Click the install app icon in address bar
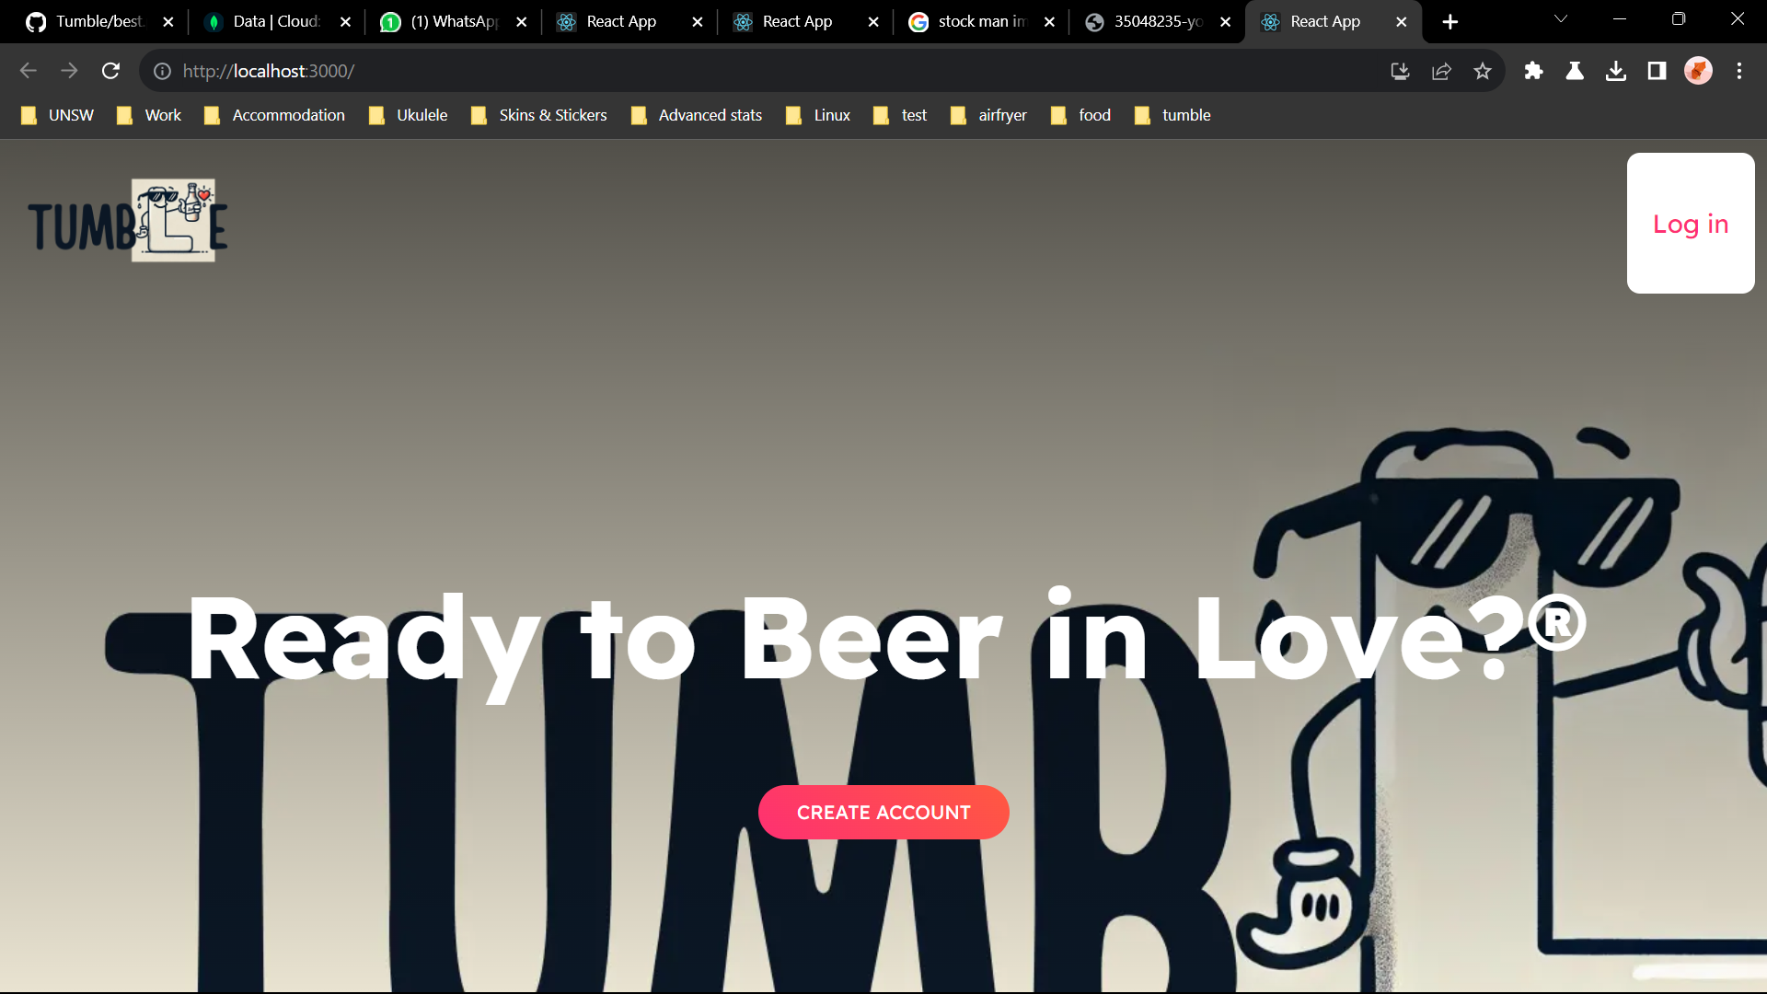Viewport: 1767px width, 994px height. point(1400,71)
